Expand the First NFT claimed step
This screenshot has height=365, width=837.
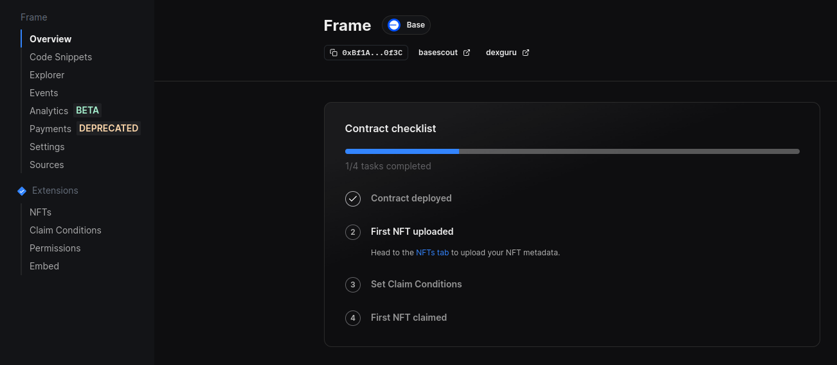408,318
